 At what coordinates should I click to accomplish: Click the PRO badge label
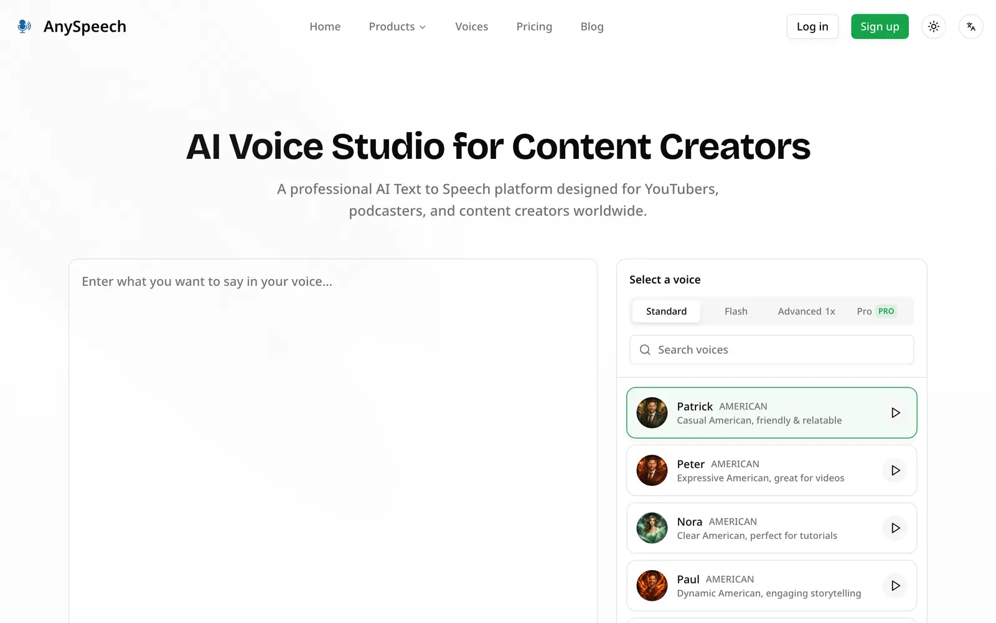[886, 311]
